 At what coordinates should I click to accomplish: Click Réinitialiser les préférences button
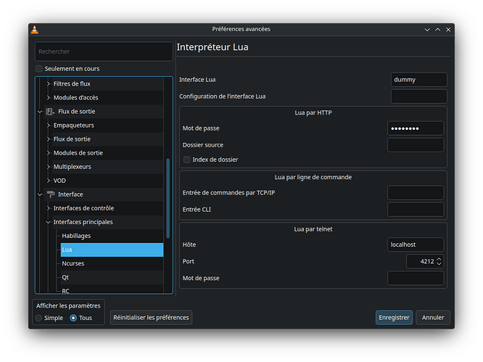click(151, 318)
